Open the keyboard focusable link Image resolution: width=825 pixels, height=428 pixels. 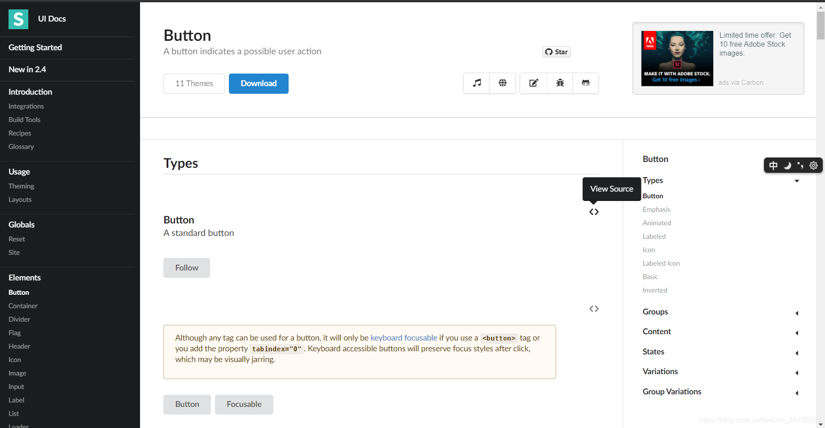tap(404, 338)
